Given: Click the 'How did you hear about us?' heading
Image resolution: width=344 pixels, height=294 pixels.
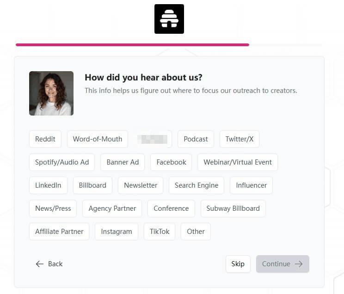Looking at the screenshot, I should pyautogui.click(x=143, y=78).
